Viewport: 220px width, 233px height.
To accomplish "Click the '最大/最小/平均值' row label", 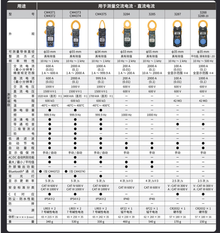I will tap(21, 162).
